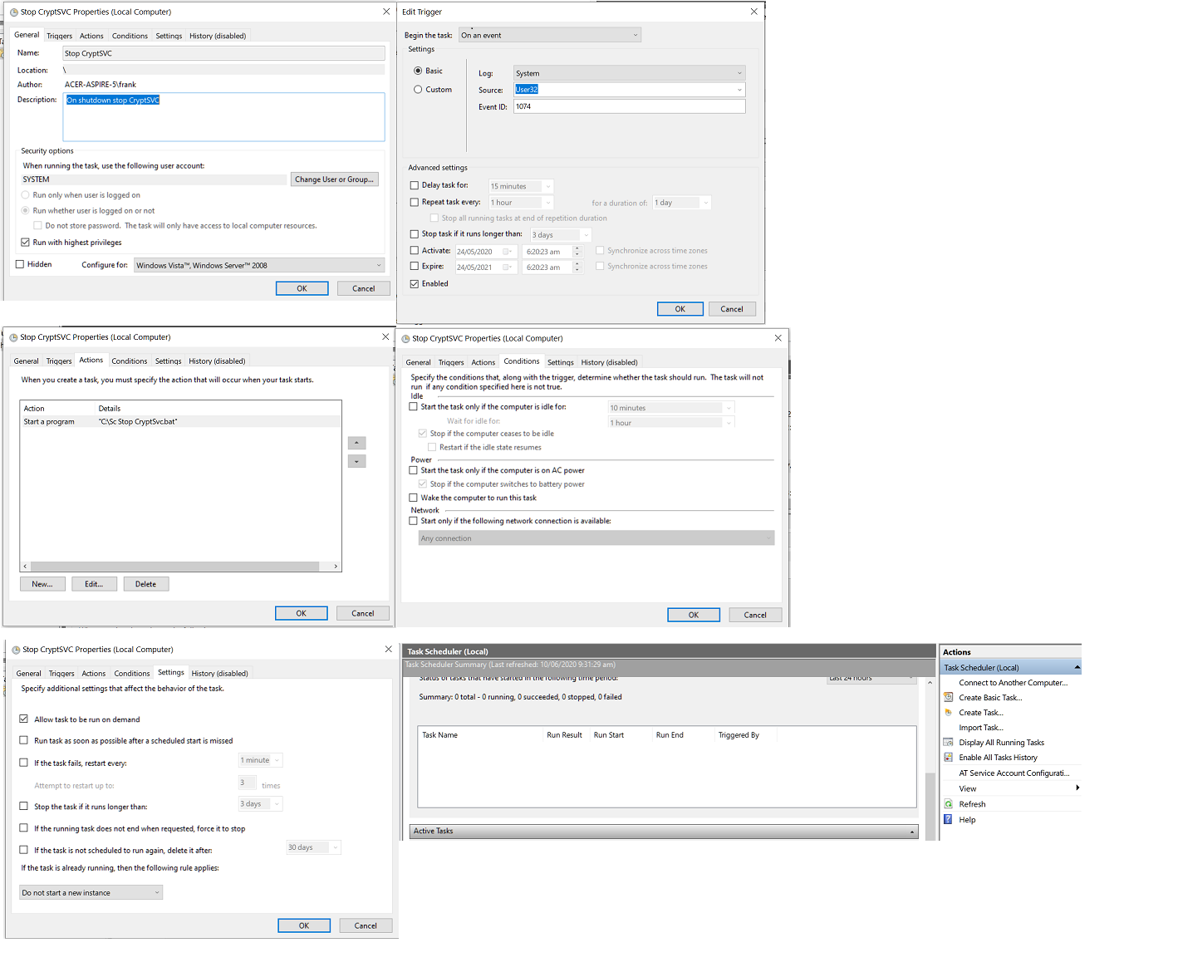The width and height of the screenshot is (1178, 962).
Task: Click the Display All Running Tasks icon
Action: point(948,743)
